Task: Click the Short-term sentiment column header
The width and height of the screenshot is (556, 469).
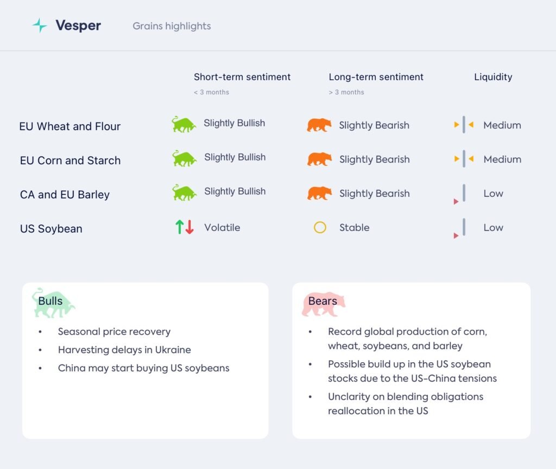Action: click(x=242, y=77)
